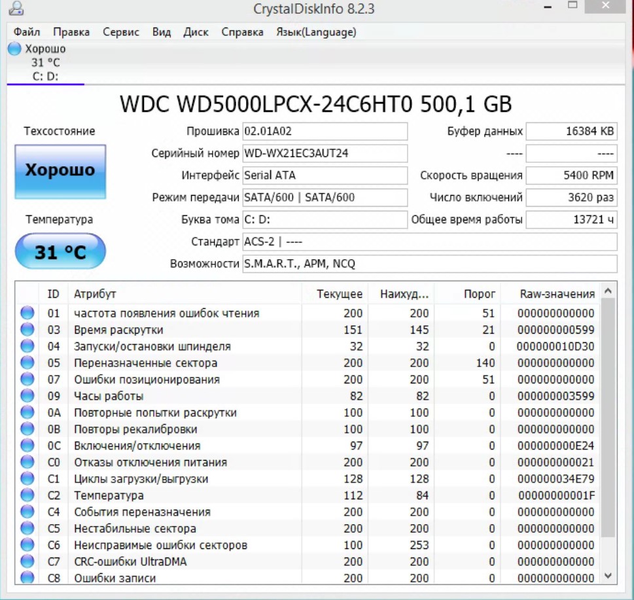The image size is (634, 600).
Task: Open the Файл menu
Action: (27, 32)
